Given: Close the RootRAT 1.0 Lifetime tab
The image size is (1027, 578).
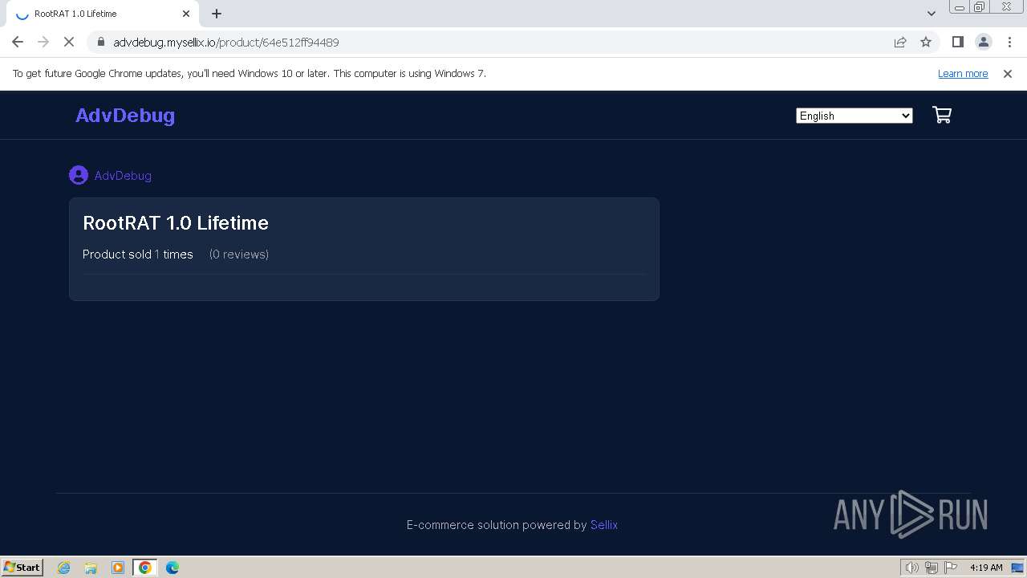Looking at the screenshot, I should click(186, 14).
